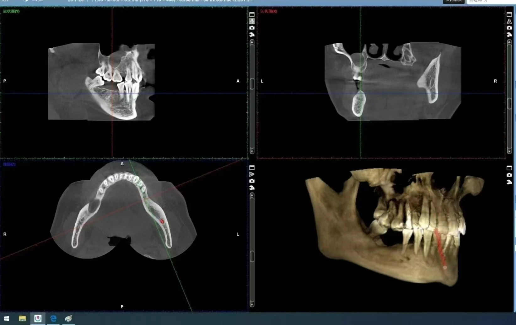Click the mirror icon in coronal panel
Screen dimensions: 516x325
[252, 21]
